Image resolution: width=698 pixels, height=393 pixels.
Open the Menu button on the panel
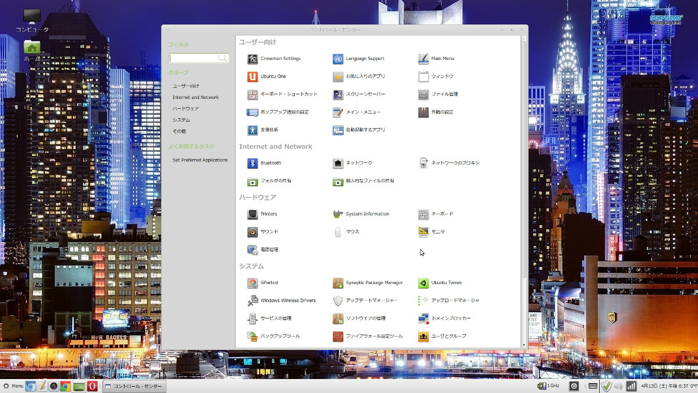(x=13, y=386)
